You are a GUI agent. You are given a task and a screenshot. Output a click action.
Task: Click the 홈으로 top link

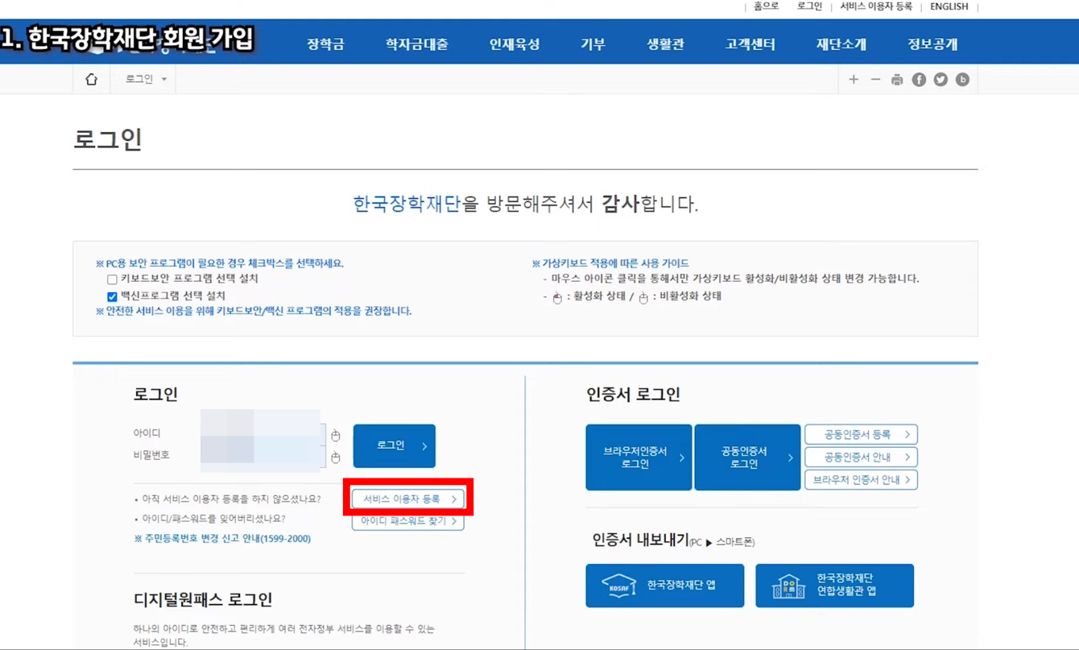pyautogui.click(x=766, y=6)
